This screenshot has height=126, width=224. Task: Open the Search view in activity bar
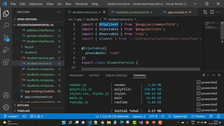click(x=6, y=26)
